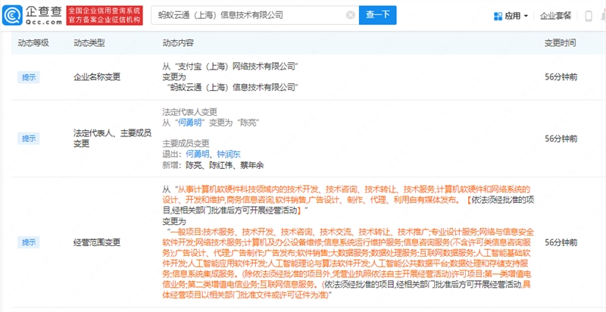This screenshot has width=606, height=312.
Task: Click "蚂蚁云通（上海）信息技术有限公司" new name in table
Action: [233, 87]
